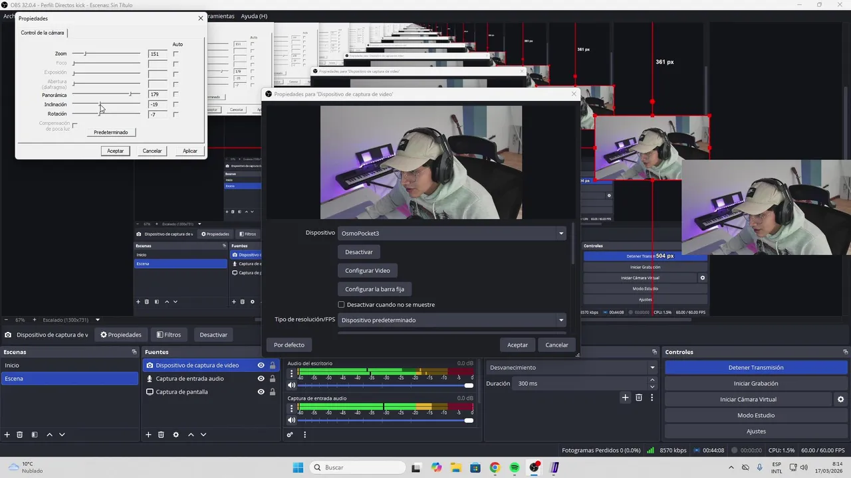Hide Dispositivo de captura de video source
This screenshot has width=851, height=478.
261,365
